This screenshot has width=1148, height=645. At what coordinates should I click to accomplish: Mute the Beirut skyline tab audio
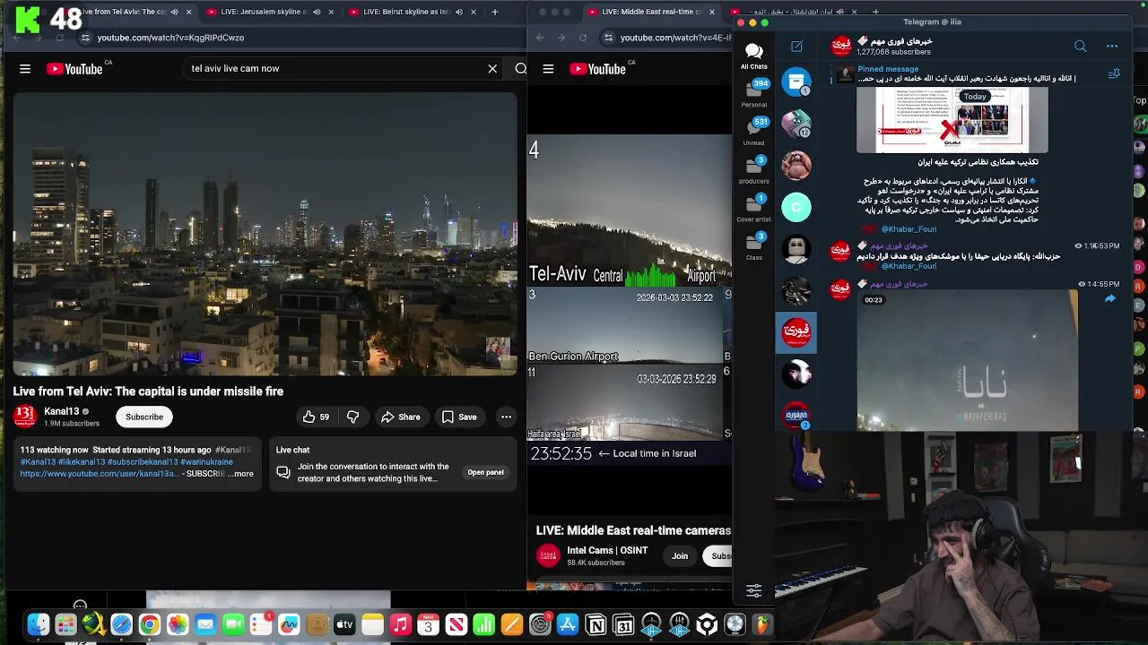click(x=458, y=12)
